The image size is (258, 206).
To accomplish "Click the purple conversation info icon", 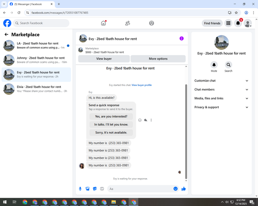I will 182,39.
